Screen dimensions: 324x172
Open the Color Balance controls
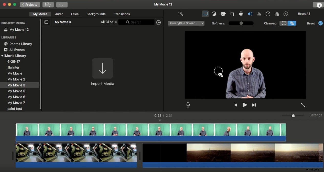click(x=214, y=14)
